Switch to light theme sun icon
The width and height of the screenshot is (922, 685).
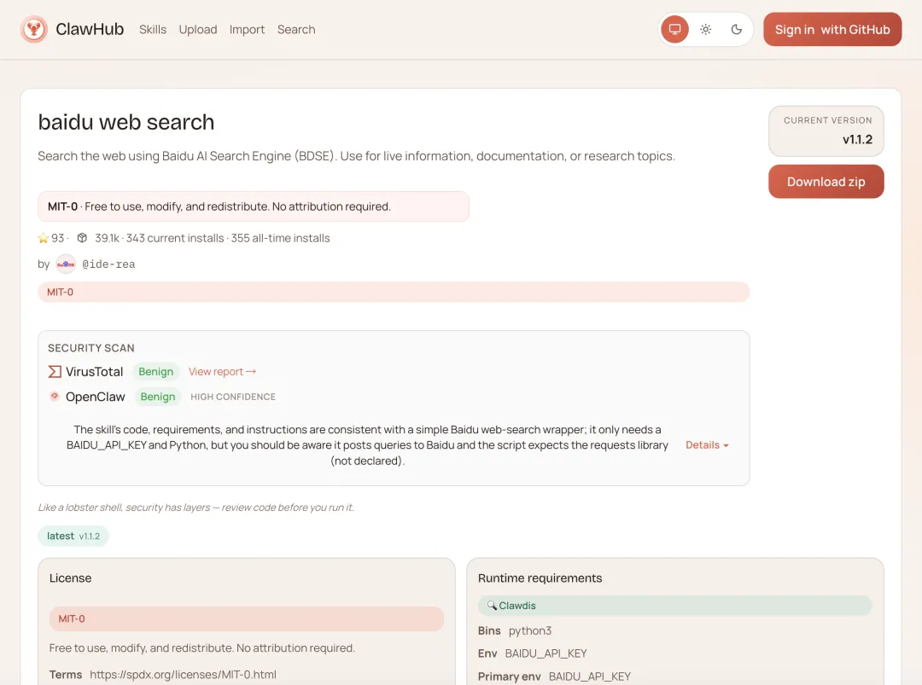coord(706,29)
